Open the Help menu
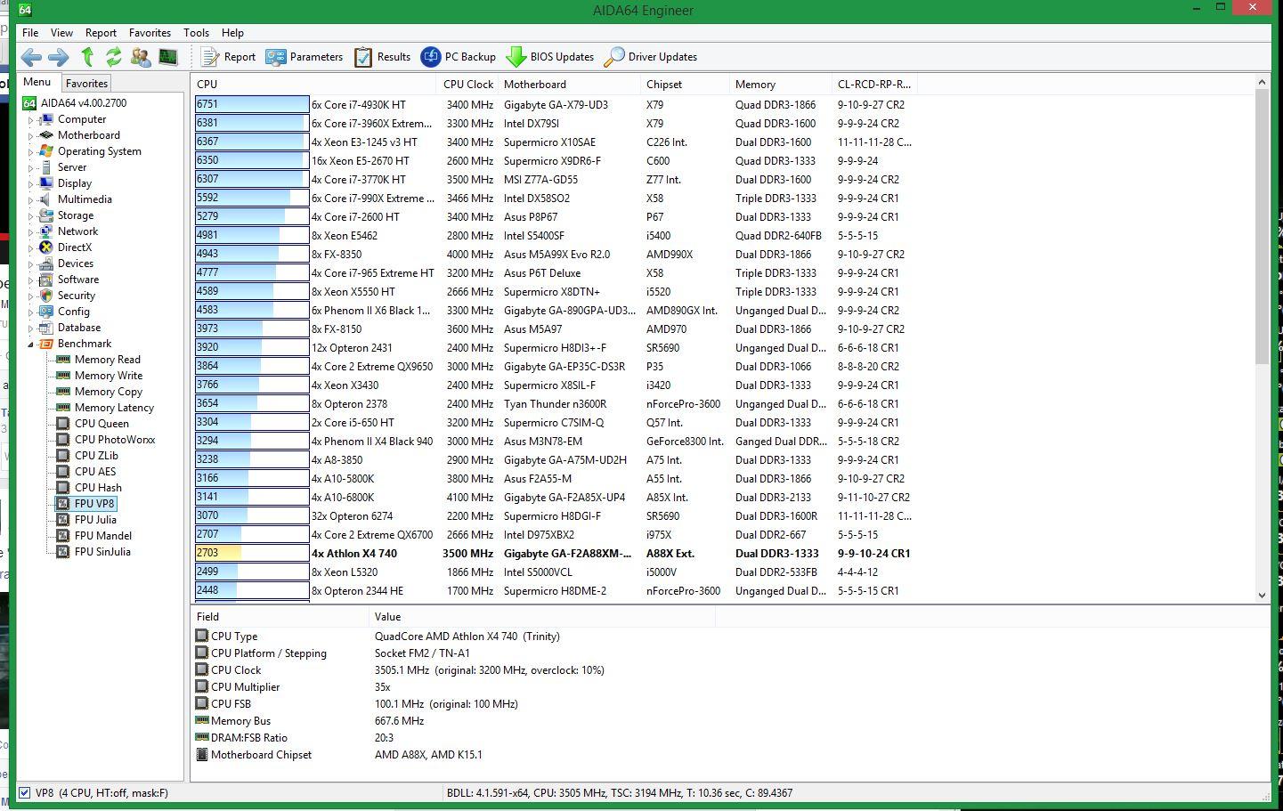1283x811 pixels. [x=232, y=33]
